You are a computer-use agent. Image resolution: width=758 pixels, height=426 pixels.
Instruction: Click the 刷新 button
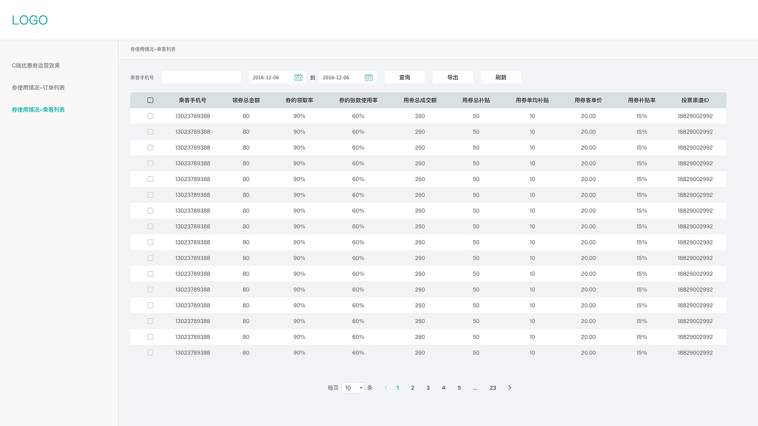501,78
